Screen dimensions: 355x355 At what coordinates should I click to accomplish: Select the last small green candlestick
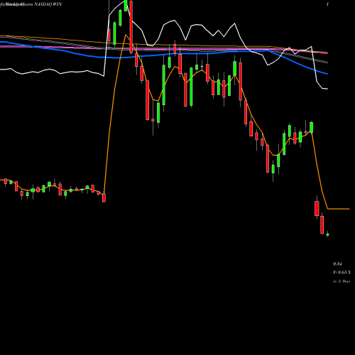pos(327,234)
